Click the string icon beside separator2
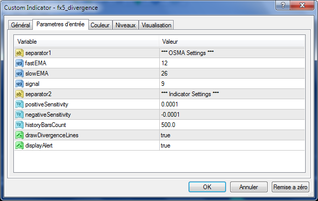Screen dimensions: 318x201 coord(20,94)
